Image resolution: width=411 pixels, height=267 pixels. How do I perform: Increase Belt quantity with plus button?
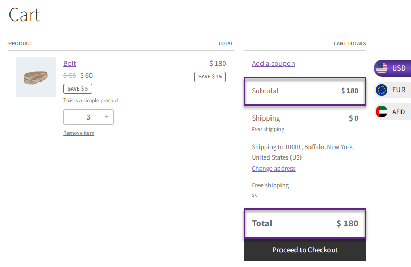(x=107, y=117)
